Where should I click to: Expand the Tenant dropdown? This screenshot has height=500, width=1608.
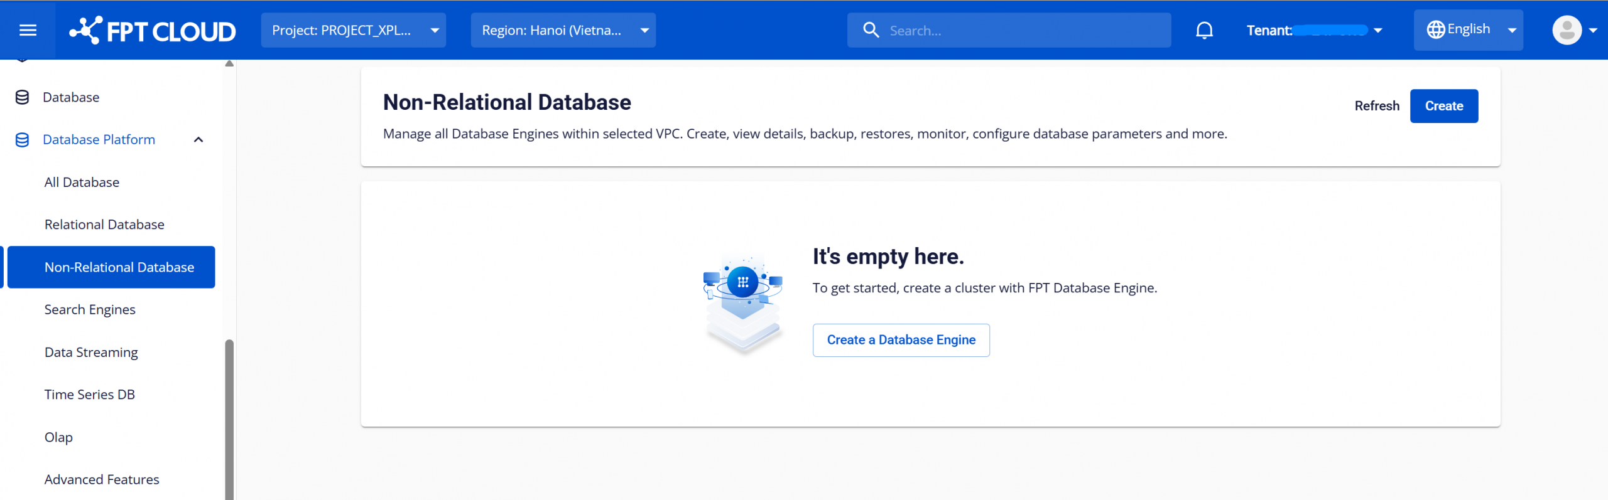[x=1314, y=30]
